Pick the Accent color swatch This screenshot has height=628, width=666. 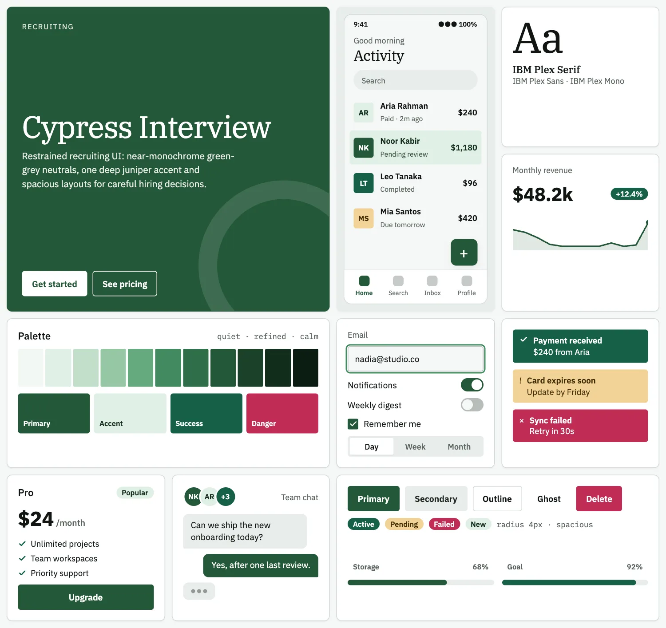click(130, 413)
